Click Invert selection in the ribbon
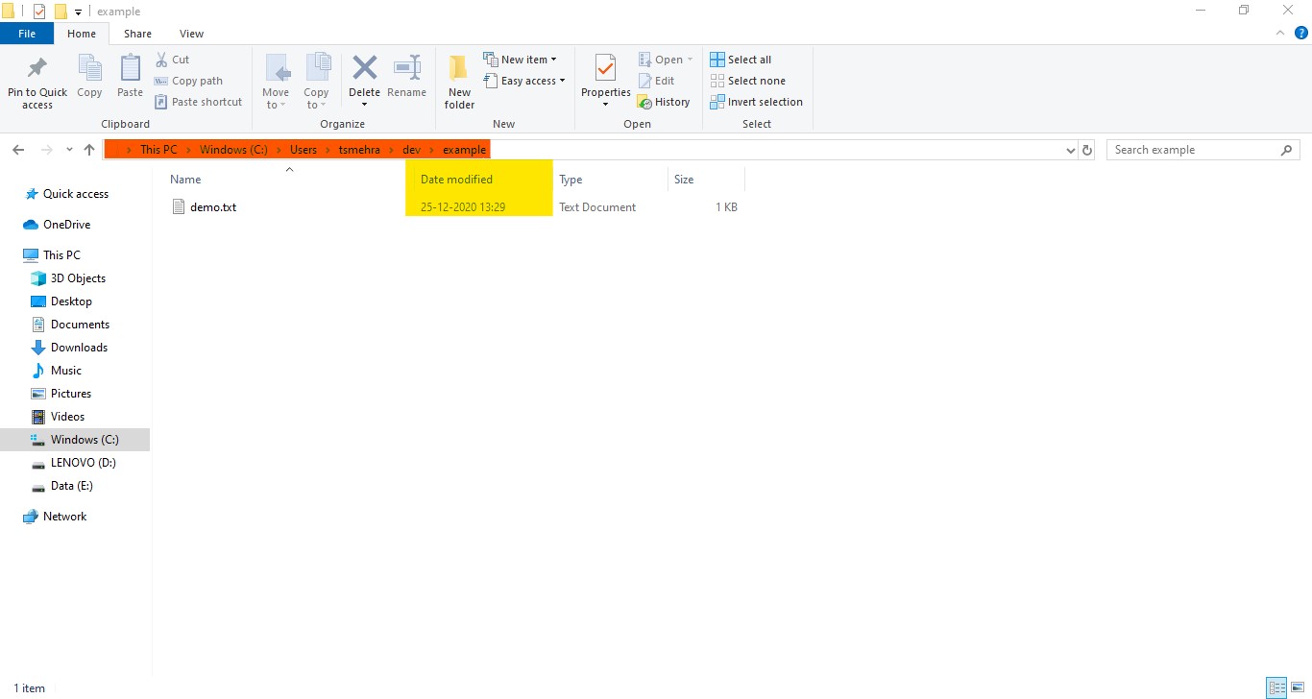The height and width of the screenshot is (699, 1312). 757,102
